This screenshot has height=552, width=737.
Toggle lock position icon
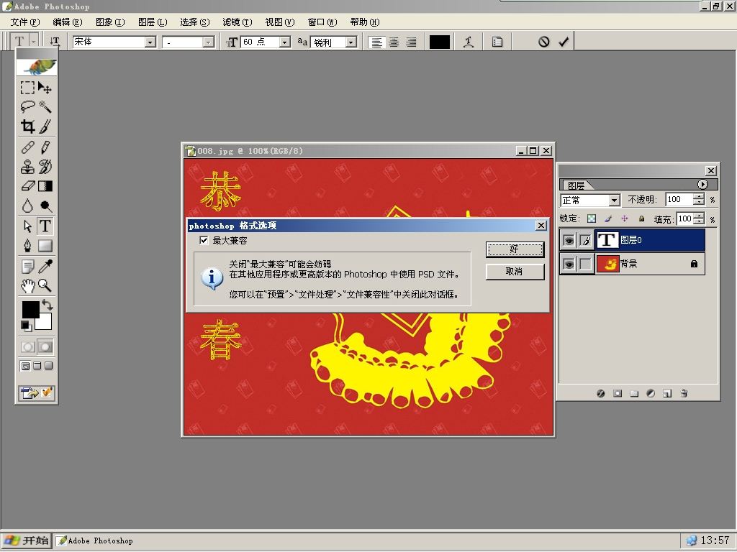coord(625,218)
